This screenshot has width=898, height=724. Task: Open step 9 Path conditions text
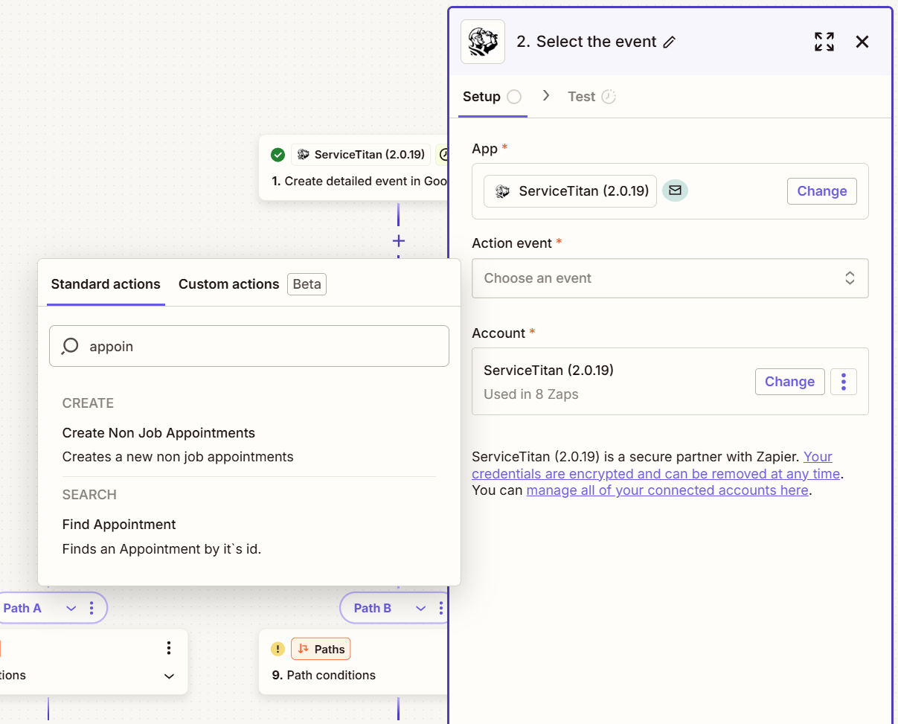324,675
